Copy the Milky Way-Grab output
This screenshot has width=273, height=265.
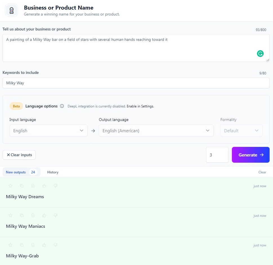pos(22,245)
